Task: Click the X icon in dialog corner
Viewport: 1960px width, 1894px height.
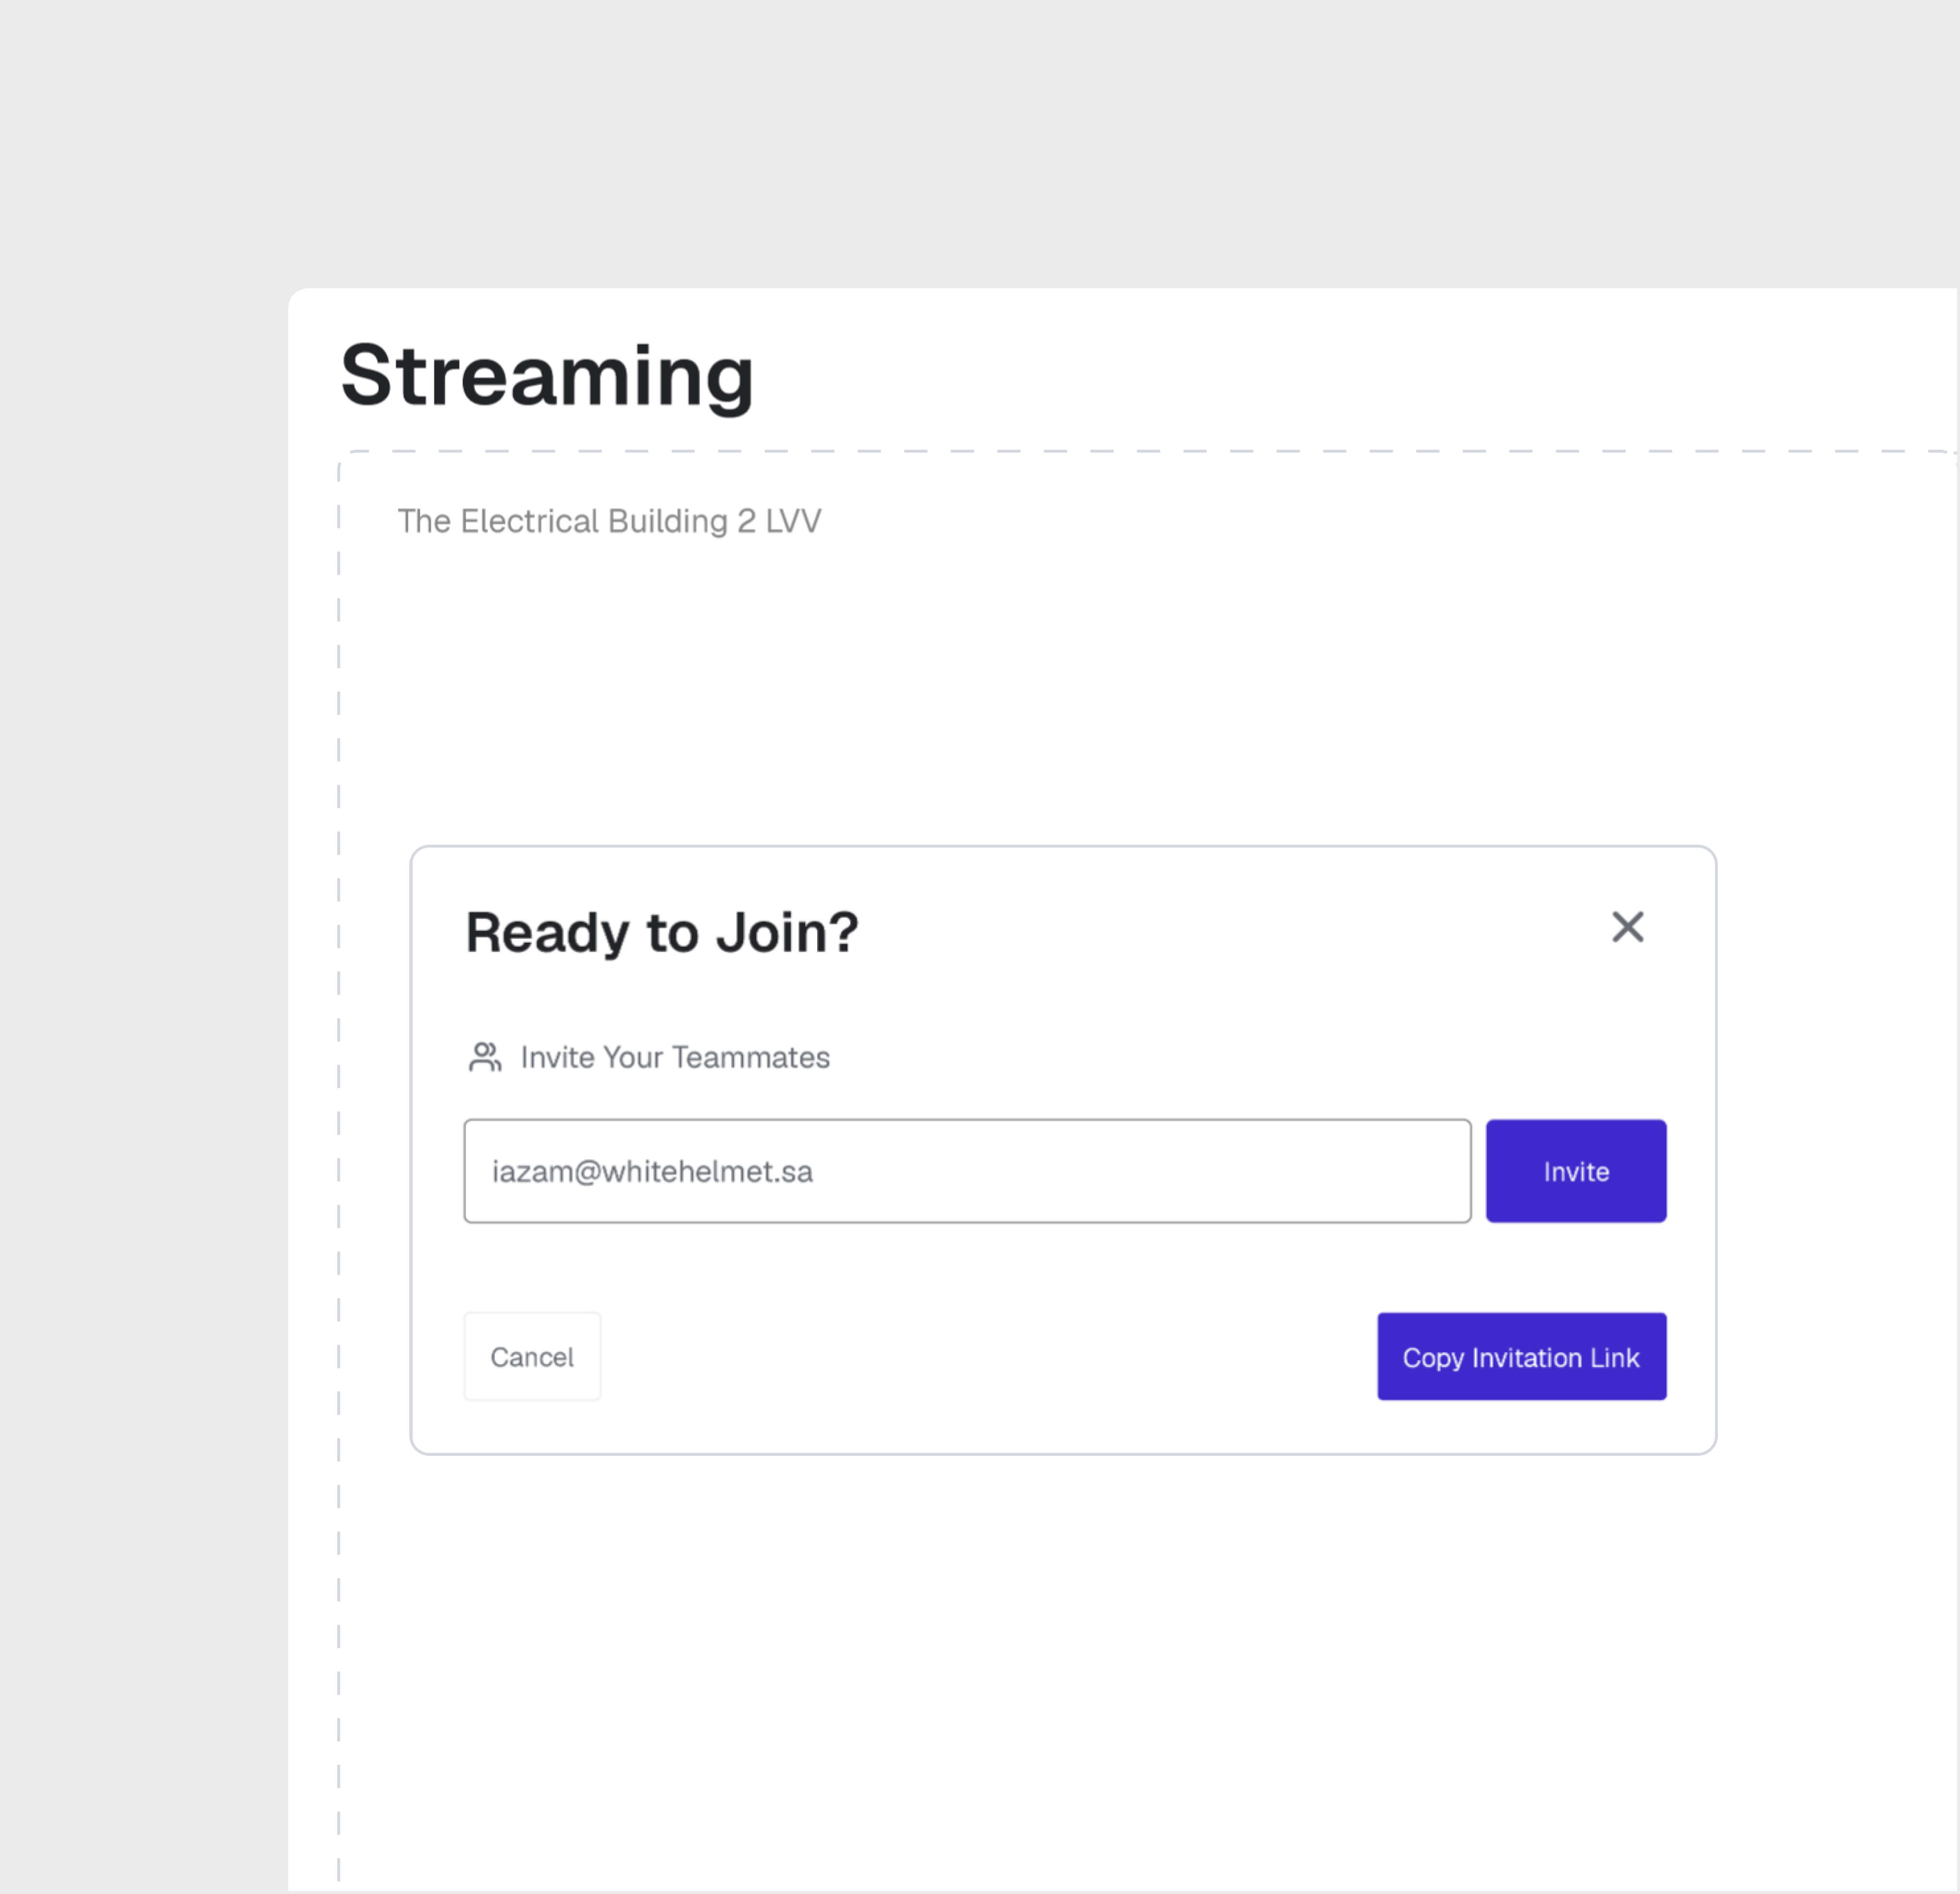Action: [1627, 927]
